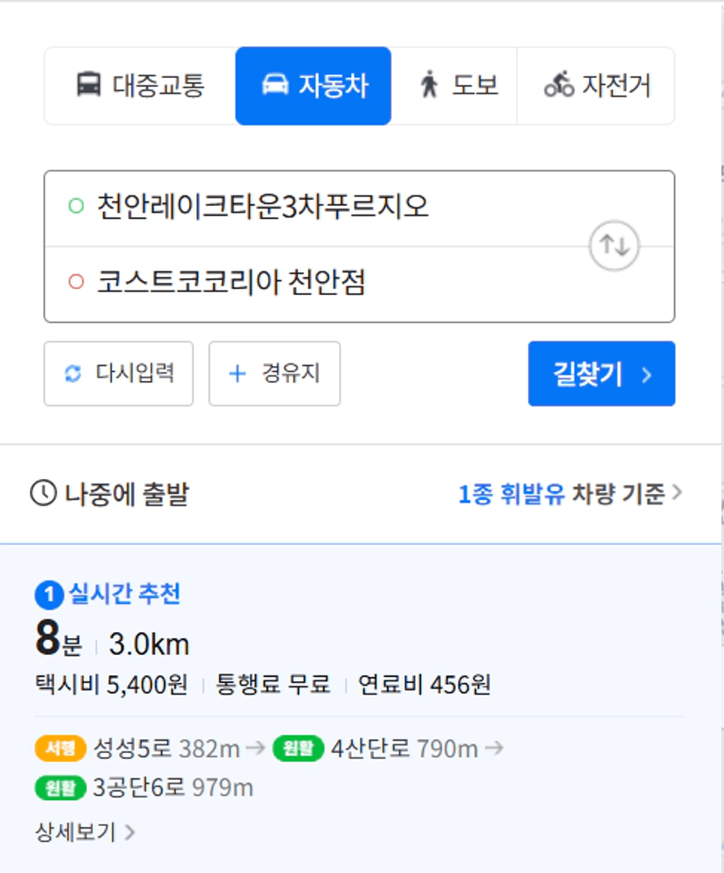
Task: Click the bicycle icon for 자전거
Action: point(559,85)
